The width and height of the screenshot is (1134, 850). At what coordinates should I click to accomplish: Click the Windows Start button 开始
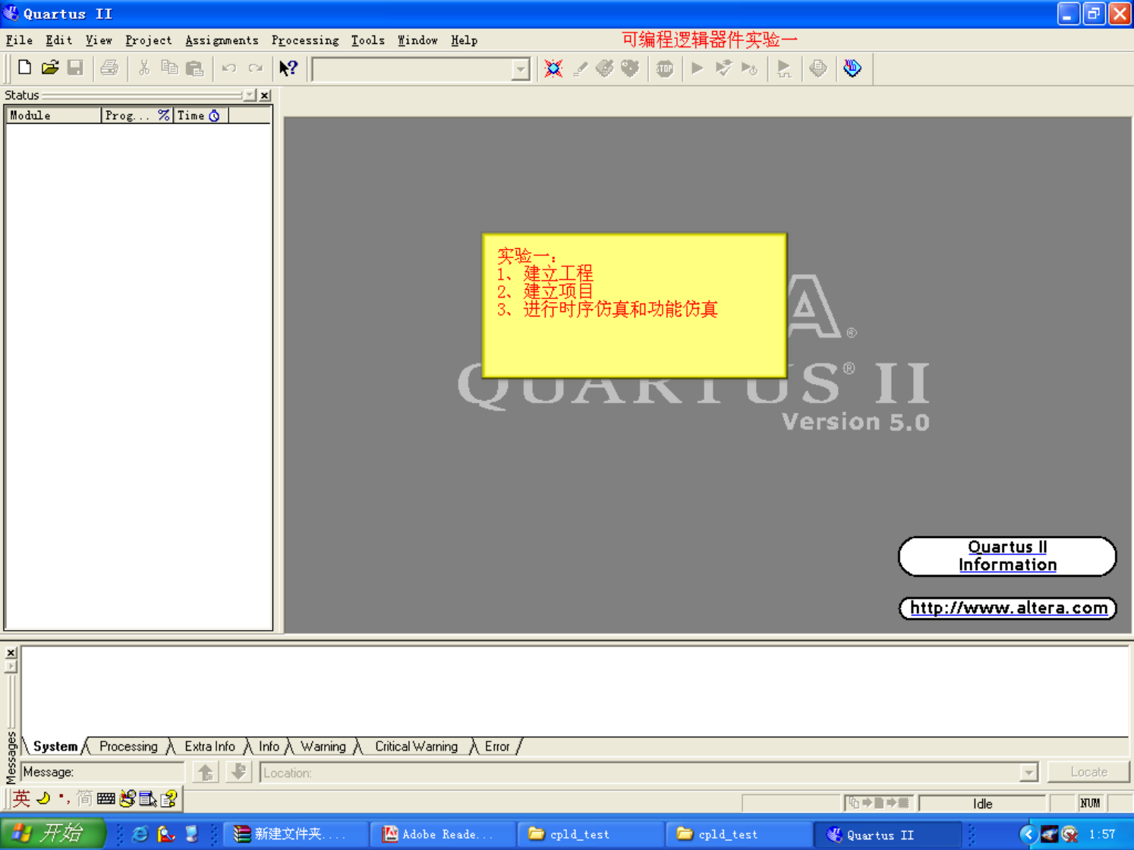[52, 833]
